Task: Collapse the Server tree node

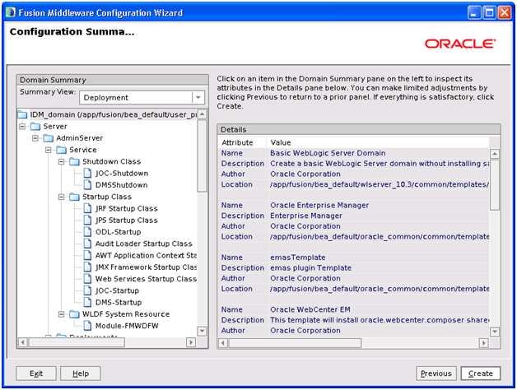Action: [22, 126]
